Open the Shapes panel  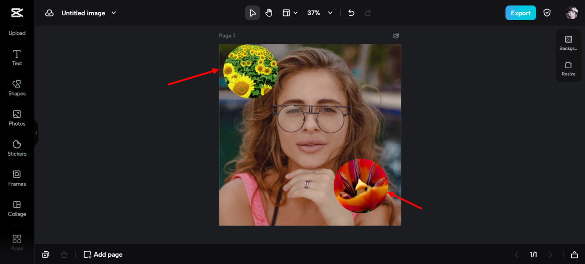pos(17,88)
